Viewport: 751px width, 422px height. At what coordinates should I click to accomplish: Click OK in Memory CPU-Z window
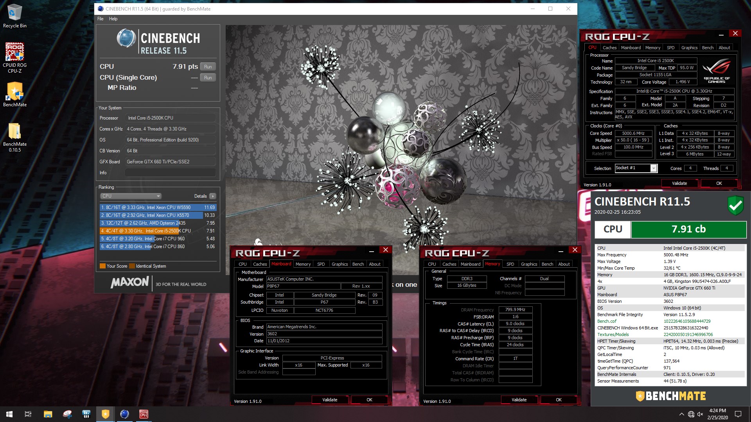pos(559,400)
